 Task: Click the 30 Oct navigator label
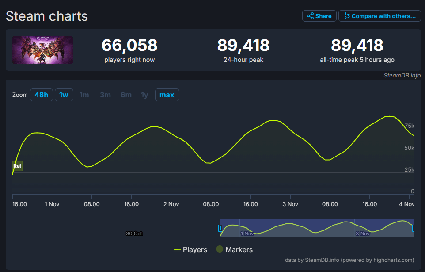[x=134, y=234]
